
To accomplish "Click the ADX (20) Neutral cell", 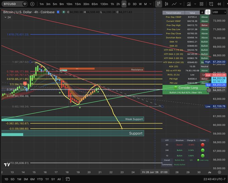I will 205,66.
